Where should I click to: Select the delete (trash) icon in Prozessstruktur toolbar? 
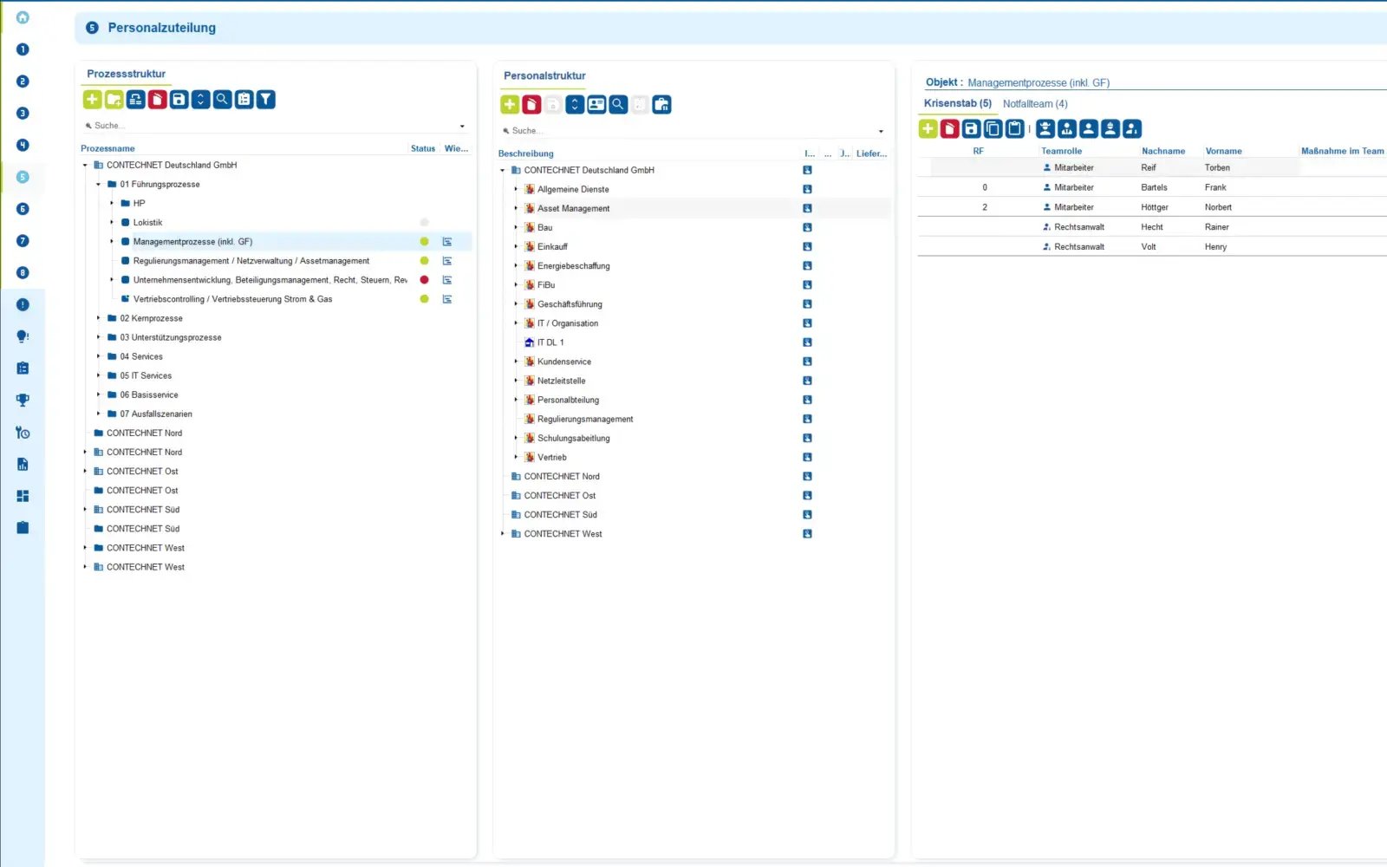(x=157, y=99)
